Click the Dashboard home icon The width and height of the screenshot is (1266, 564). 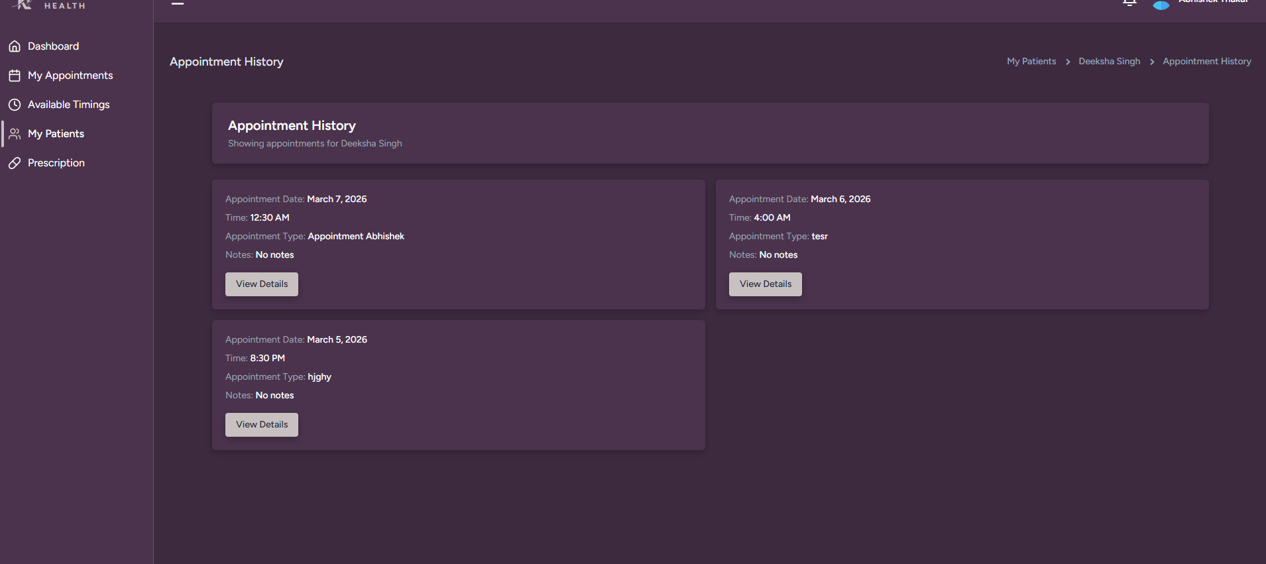point(15,46)
